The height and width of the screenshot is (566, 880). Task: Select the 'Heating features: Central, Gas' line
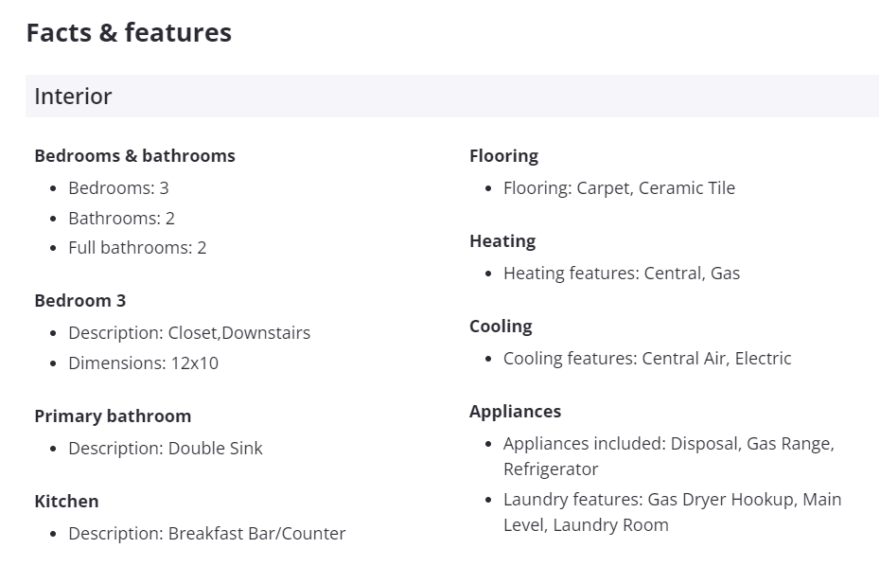[622, 274]
